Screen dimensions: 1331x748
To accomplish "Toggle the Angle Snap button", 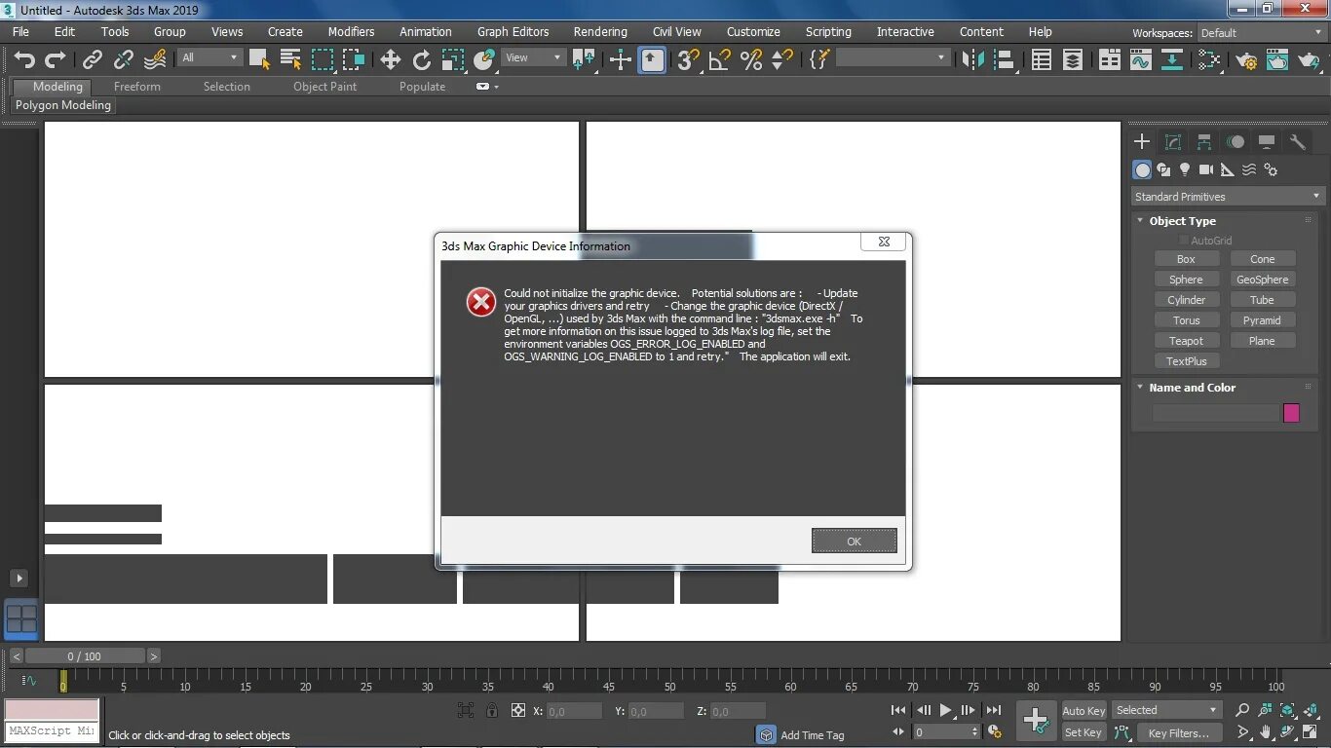I will 720,60.
